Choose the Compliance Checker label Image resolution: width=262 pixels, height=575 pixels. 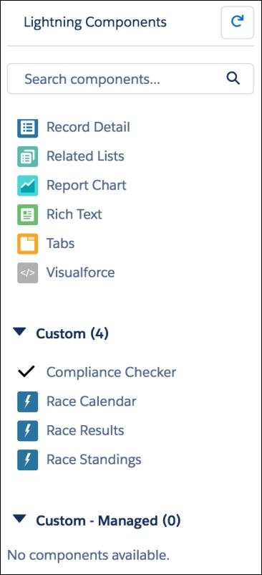click(x=111, y=372)
